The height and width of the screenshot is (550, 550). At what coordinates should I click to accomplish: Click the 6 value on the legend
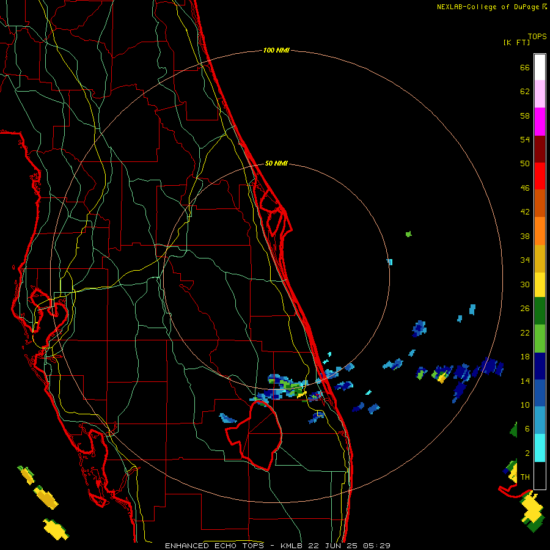click(x=527, y=428)
